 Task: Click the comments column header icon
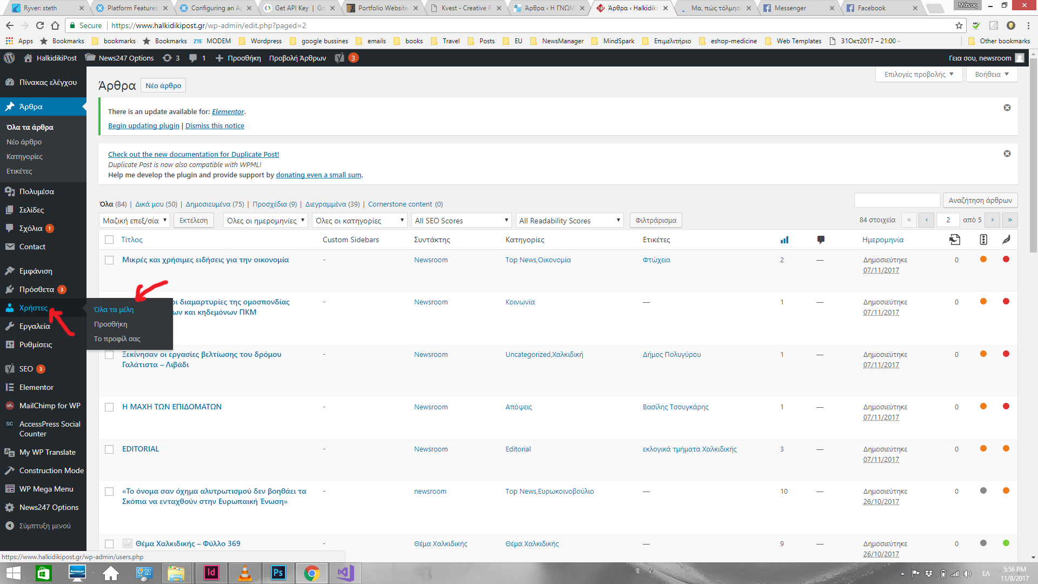tap(821, 240)
